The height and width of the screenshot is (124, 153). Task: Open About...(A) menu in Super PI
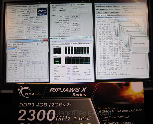(109, 17)
